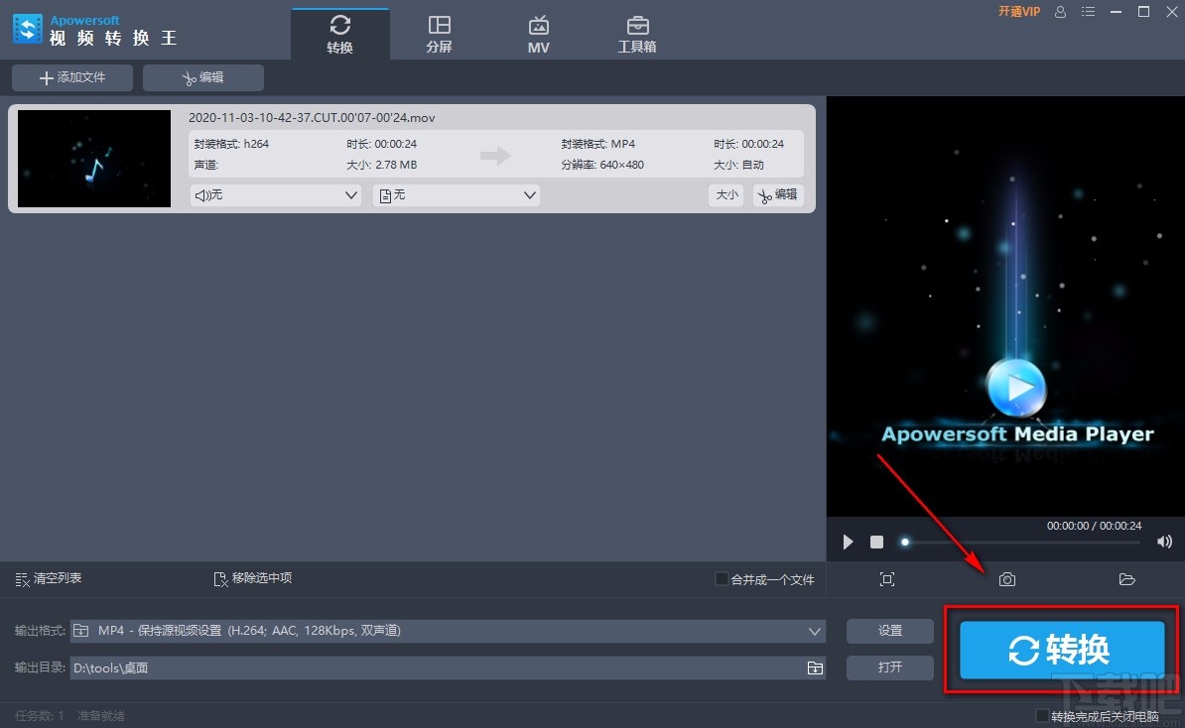Check 转换完成后关闭电脑 option
This screenshot has height=728, width=1185.
pos(1044,714)
